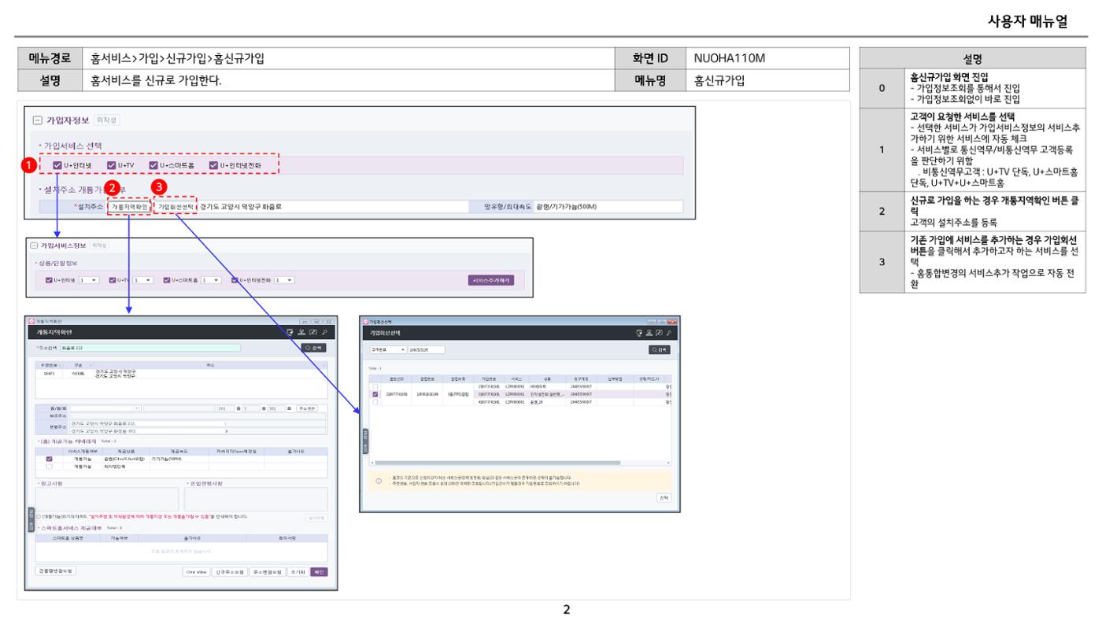Click the 개통지역확인 button
1102x620 pixels.
pos(129,206)
